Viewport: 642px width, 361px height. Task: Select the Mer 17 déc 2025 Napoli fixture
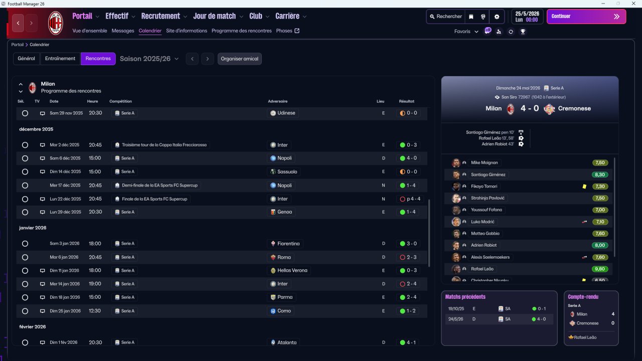coord(25,186)
